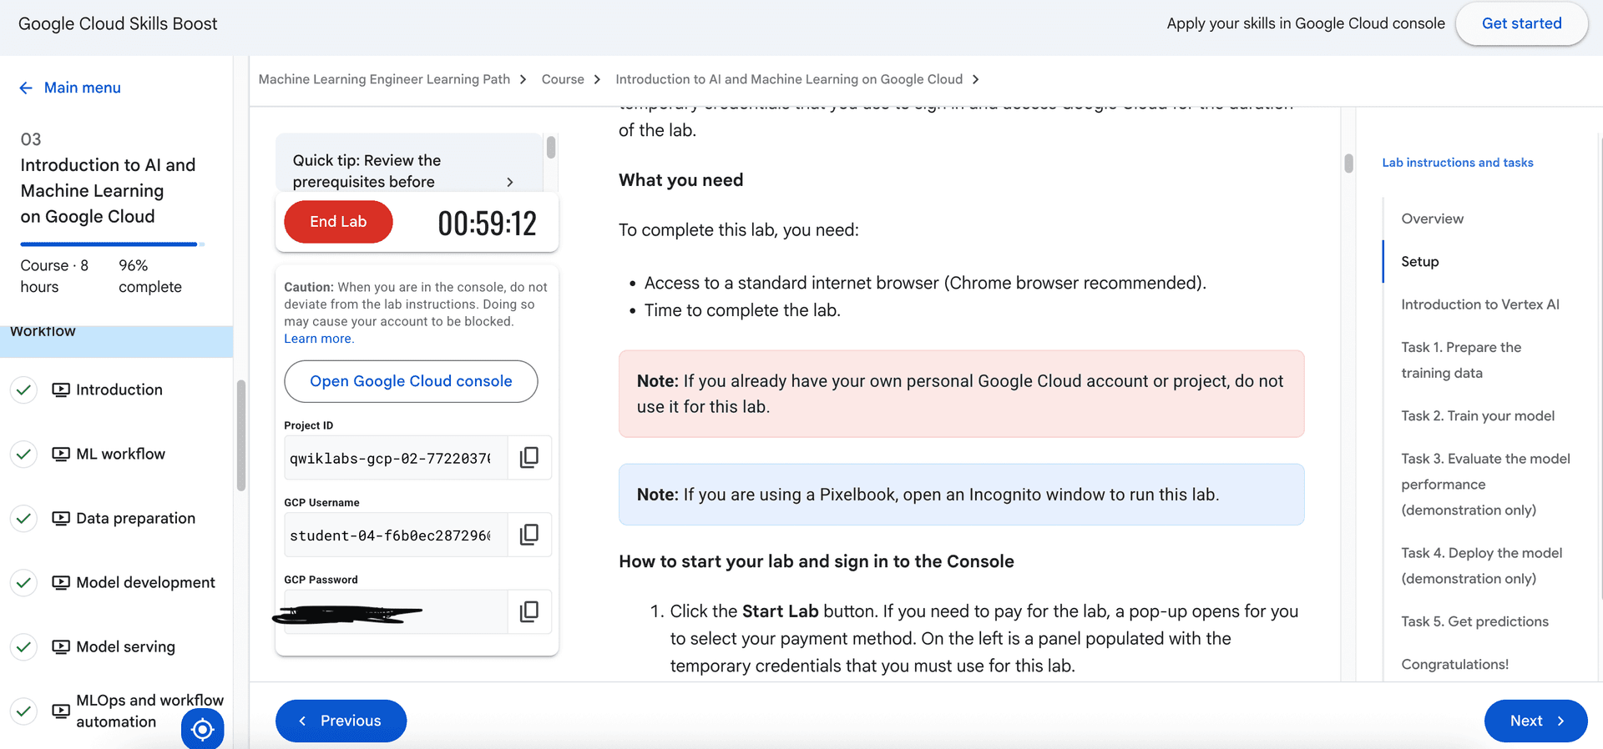Click the blue floating target button
Viewport: 1603px width, 749px height.
coord(202,730)
